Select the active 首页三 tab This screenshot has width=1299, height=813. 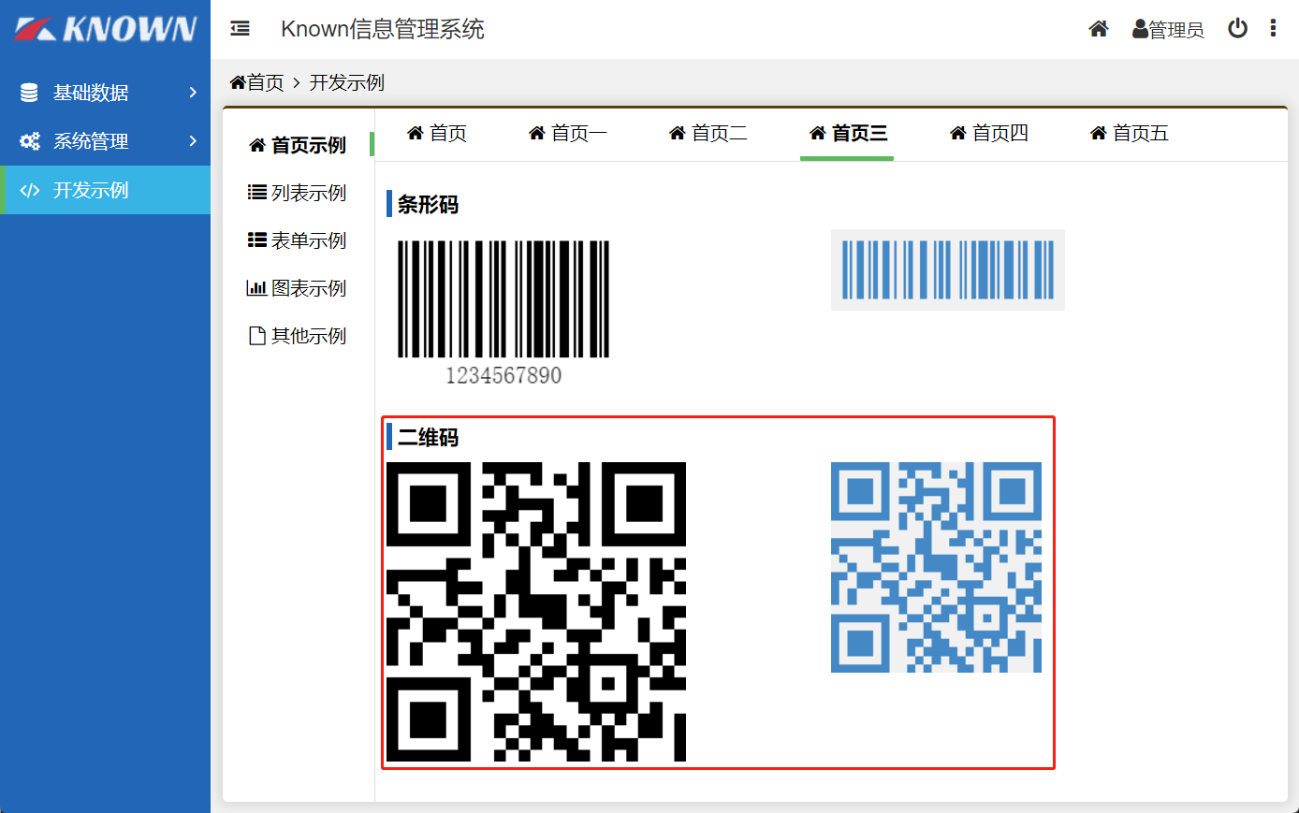tap(848, 133)
